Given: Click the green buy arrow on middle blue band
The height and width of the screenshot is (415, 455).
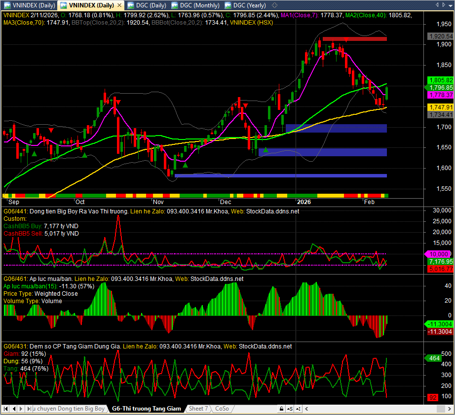Looking at the screenshot, I should click(265, 150).
